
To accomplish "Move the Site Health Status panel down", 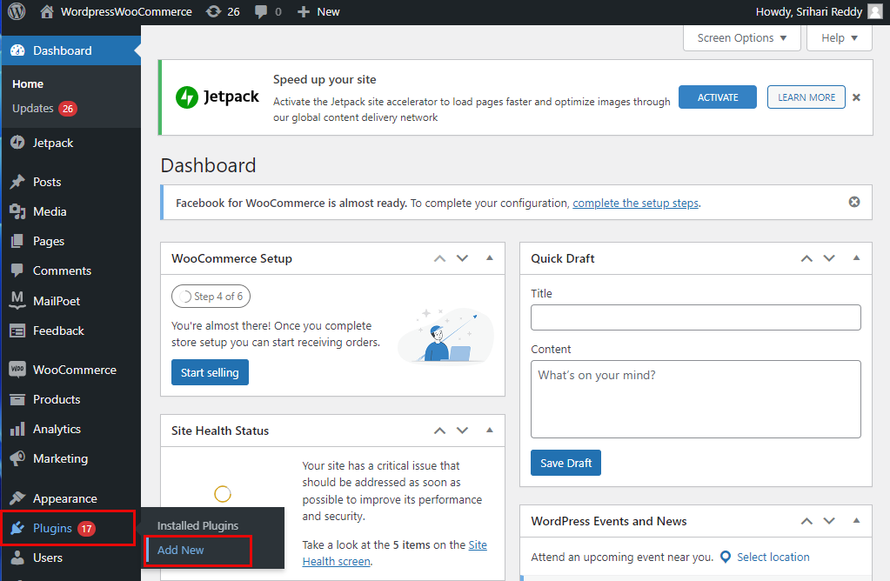I will click(462, 431).
